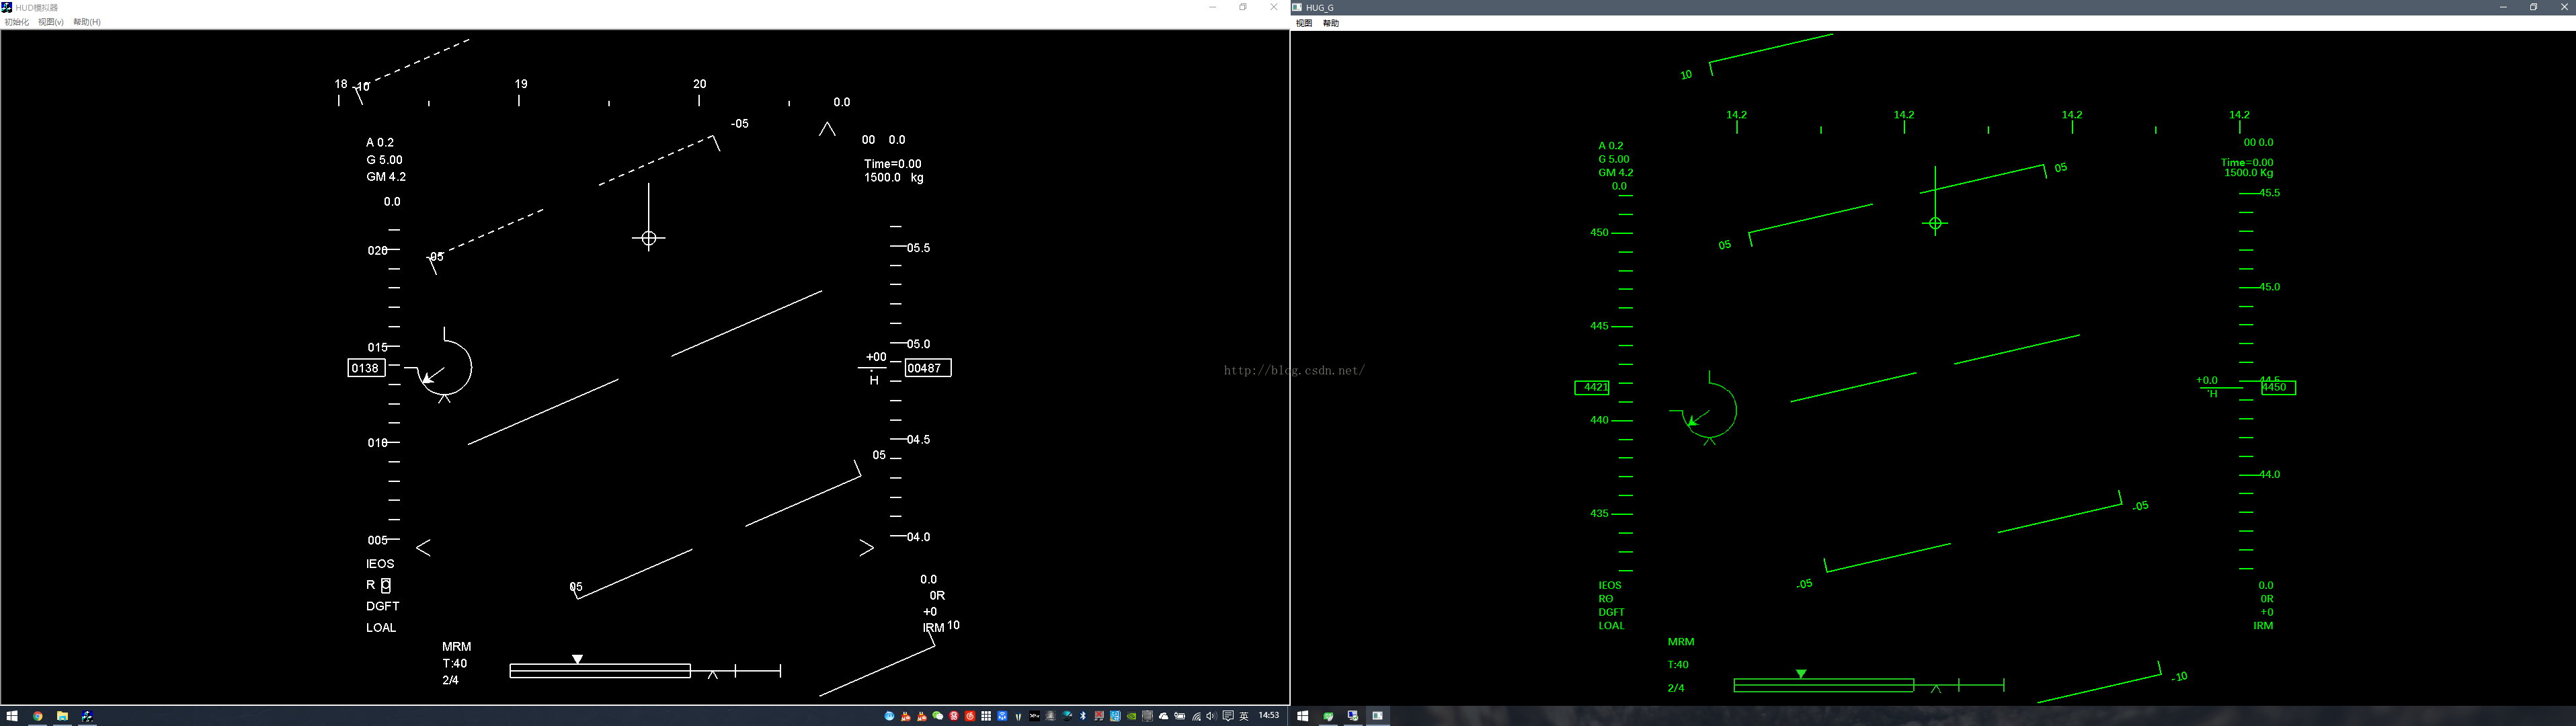
Task: Click the white heading caret below 0.0
Action: click(x=827, y=129)
